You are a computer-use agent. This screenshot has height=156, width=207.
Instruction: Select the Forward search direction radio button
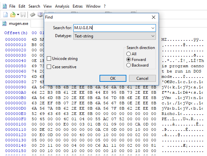click(x=128, y=60)
